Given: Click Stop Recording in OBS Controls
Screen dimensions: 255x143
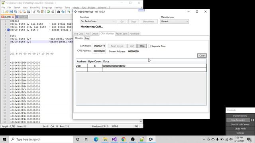Looking at the screenshot, I should (x=238, y=120).
